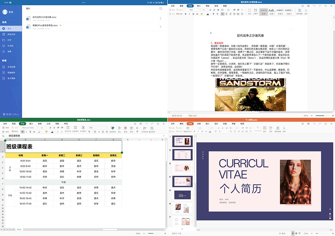The width and height of the screenshot is (335, 236).
Task: Open number format dropdown in Excel toolbar
Action: (x=97, y=128)
